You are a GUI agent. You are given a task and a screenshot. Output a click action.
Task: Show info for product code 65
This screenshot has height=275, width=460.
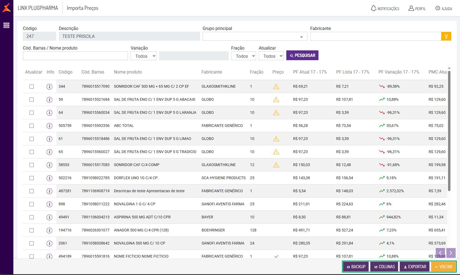tap(49, 152)
